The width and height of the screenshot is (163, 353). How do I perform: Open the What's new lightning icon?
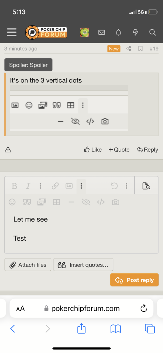pos(135,32)
